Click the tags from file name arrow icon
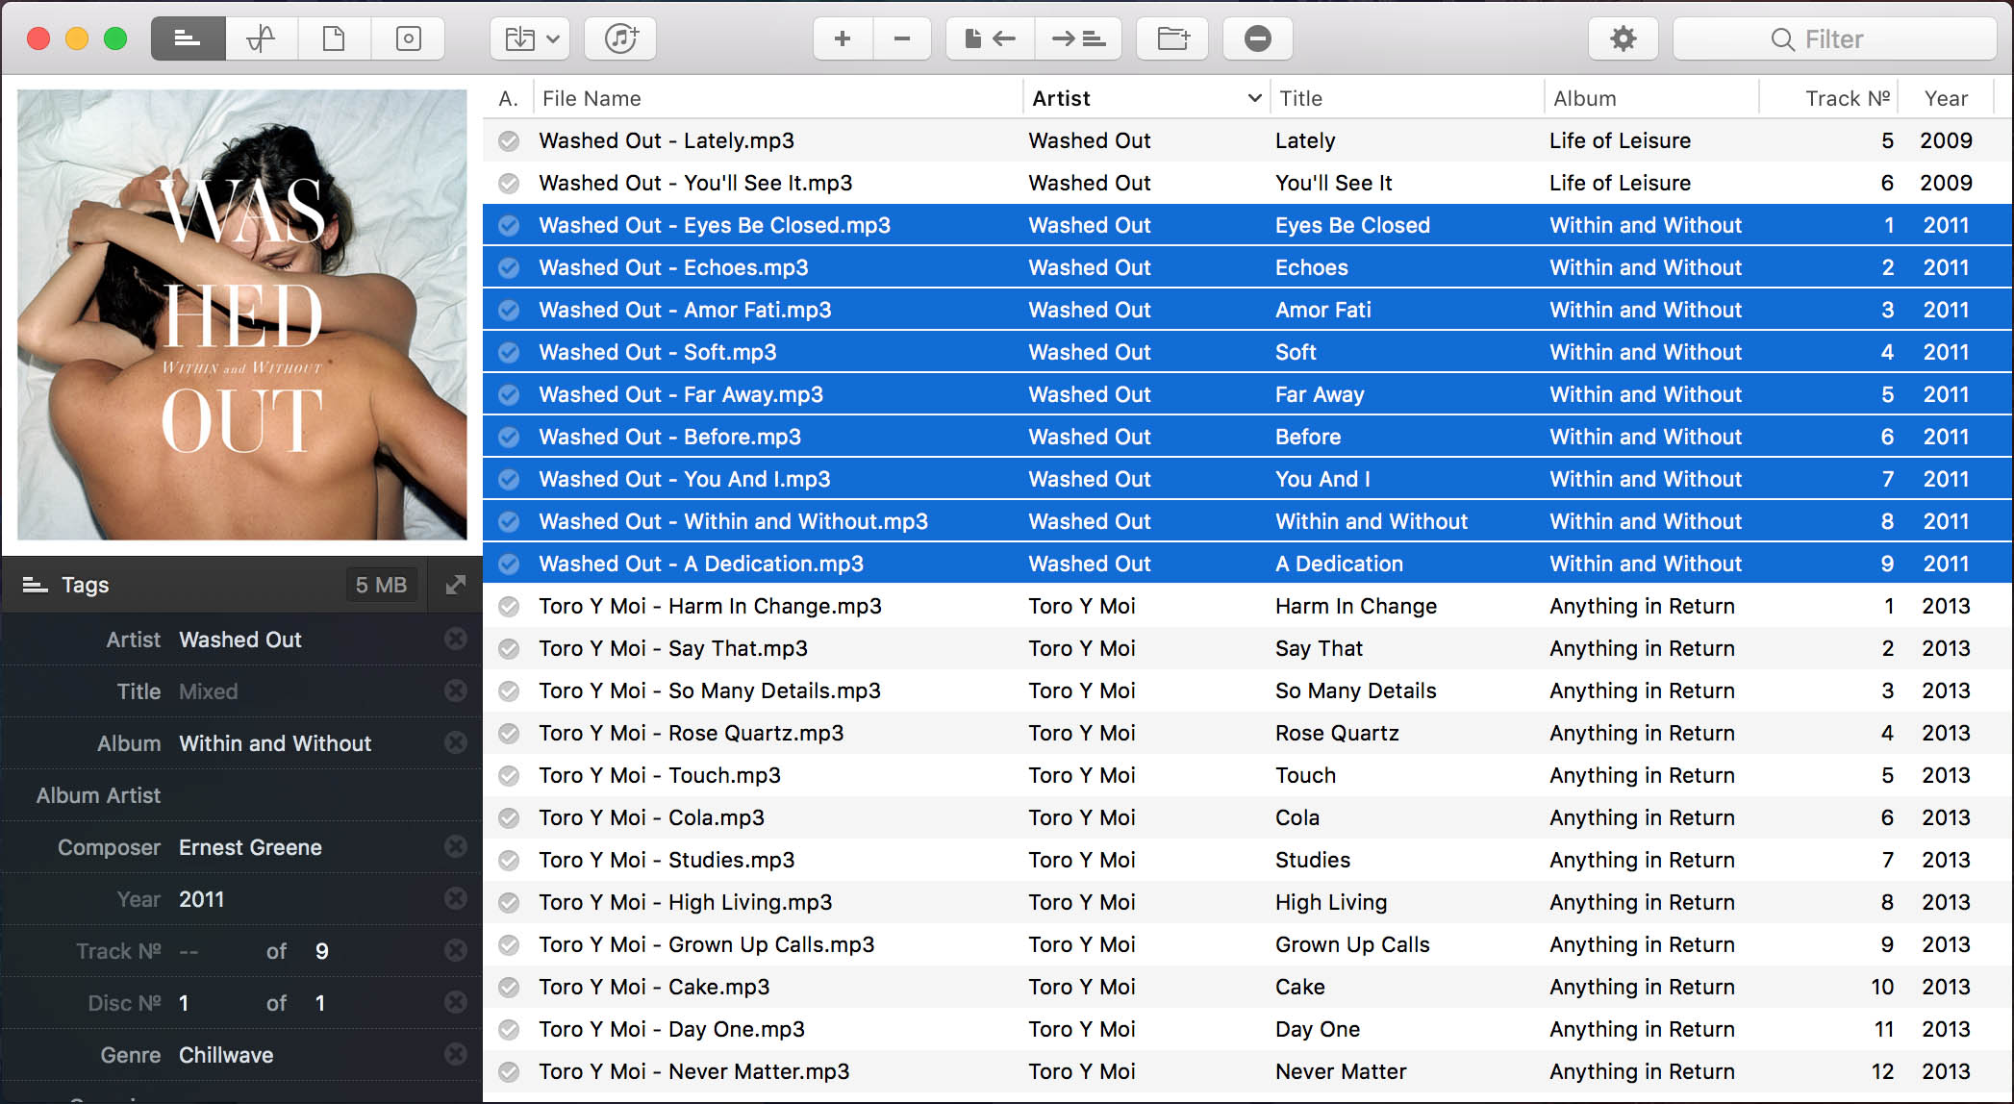 coord(1078,38)
